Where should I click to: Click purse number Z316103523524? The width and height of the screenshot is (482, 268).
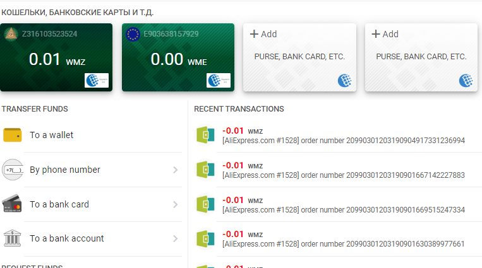coord(49,34)
